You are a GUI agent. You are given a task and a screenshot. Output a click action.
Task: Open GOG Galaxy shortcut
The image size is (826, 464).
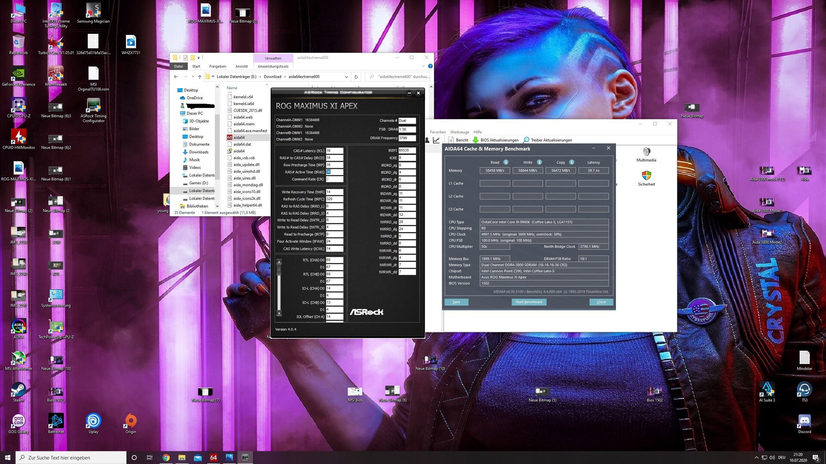pyautogui.click(x=19, y=424)
